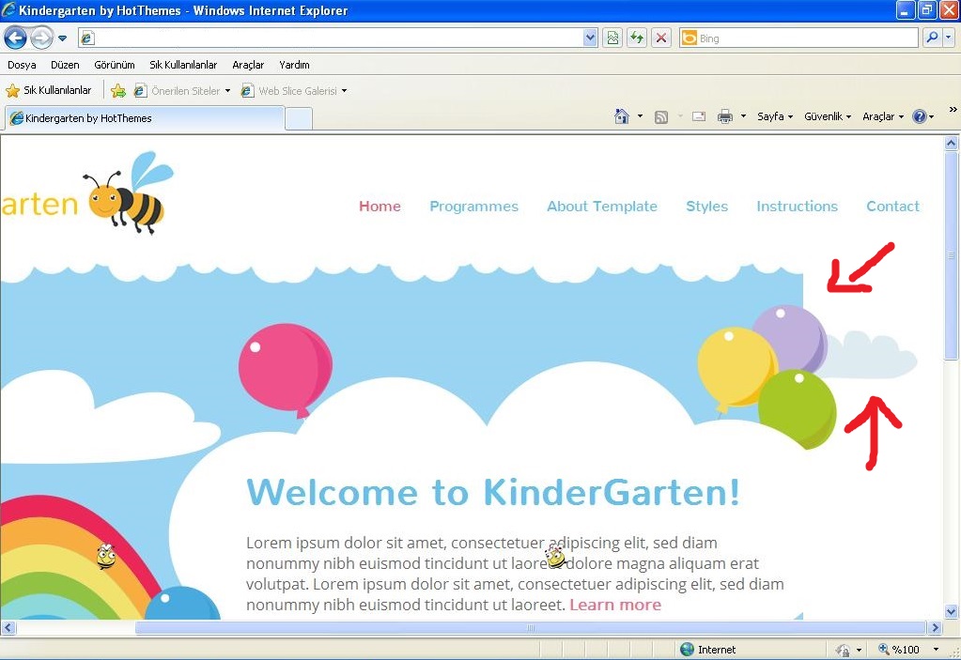Viewport: 961px width, 660px height.
Task: Click vertical scrollbar up arrow
Action: (x=951, y=144)
